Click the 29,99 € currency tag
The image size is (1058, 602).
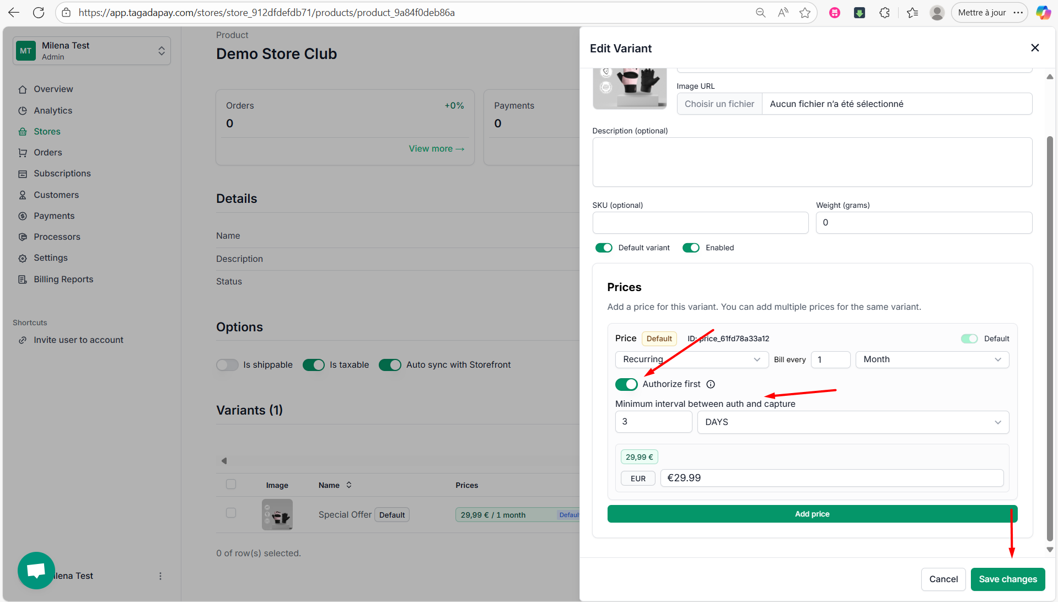[639, 457]
